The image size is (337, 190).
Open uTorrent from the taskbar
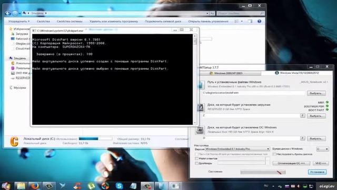[91, 186]
